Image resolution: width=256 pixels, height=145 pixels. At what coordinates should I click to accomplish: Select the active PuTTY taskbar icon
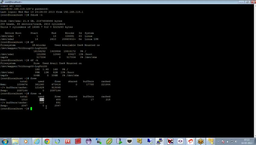pos(159,141)
